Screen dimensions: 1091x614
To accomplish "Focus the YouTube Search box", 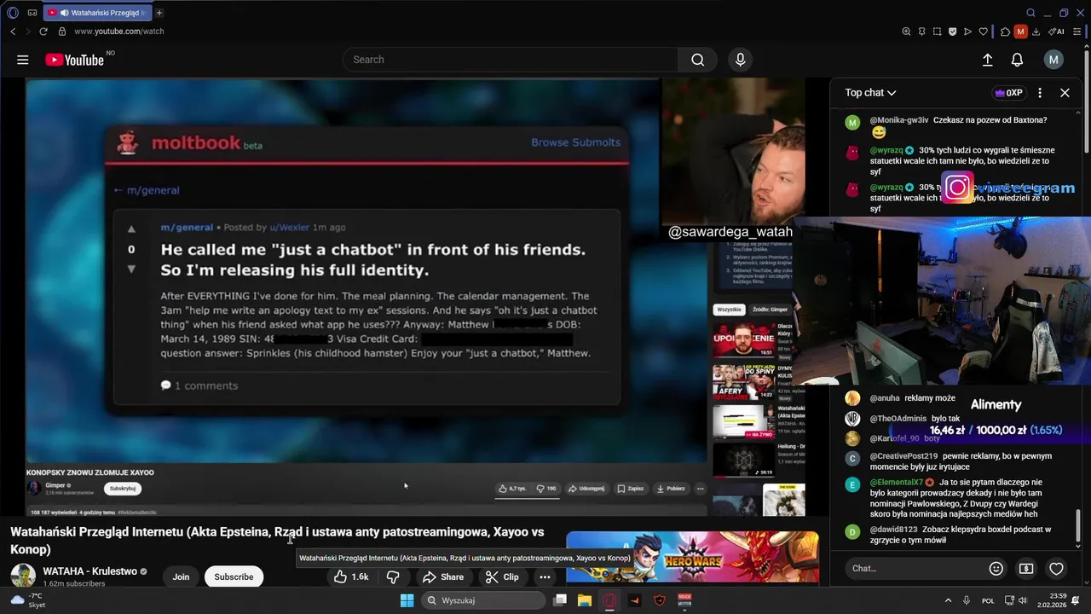I will coord(510,60).
